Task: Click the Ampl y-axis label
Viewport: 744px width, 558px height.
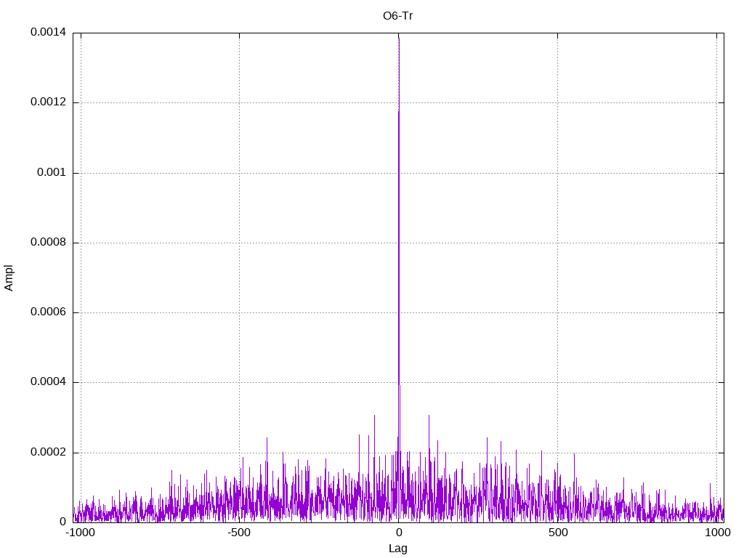Action: click(x=9, y=278)
